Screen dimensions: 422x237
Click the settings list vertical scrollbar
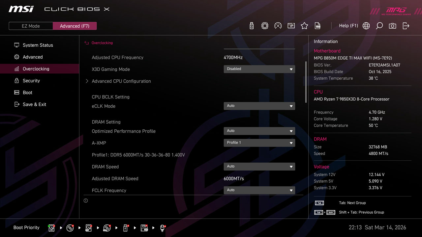tap(306, 82)
